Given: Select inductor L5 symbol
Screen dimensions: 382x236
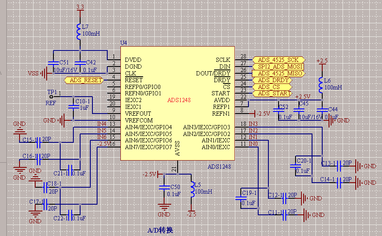Looking at the screenshot, I should (192, 189).
